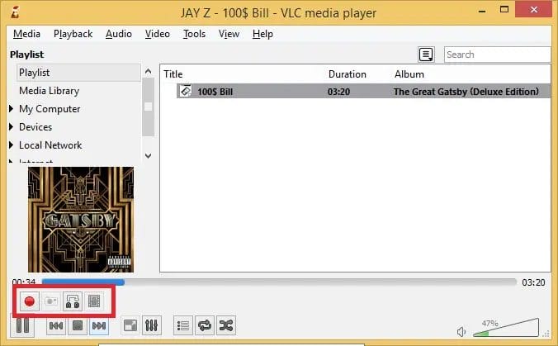Mute audio with the speaker icon

pyautogui.click(x=462, y=332)
